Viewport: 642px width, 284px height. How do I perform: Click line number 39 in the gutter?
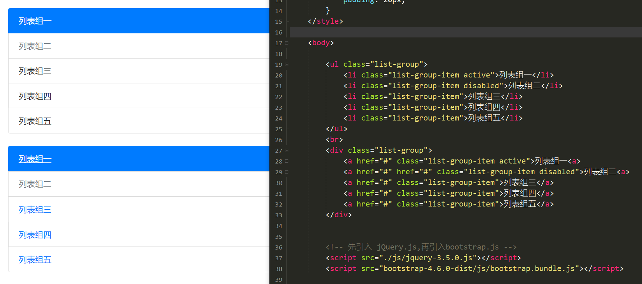[x=279, y=280]
